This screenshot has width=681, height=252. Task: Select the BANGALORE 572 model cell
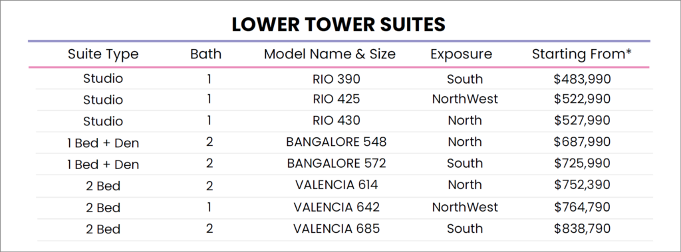tap(336, 163)
